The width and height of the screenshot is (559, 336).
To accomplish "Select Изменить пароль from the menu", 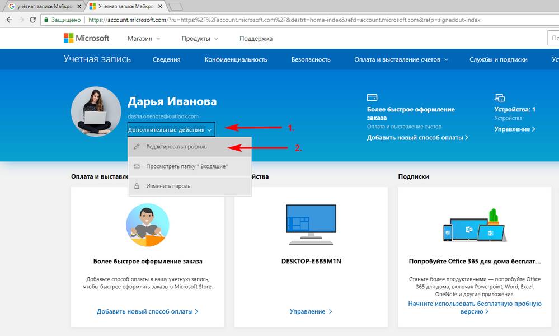I will click(x=189, y=186).
